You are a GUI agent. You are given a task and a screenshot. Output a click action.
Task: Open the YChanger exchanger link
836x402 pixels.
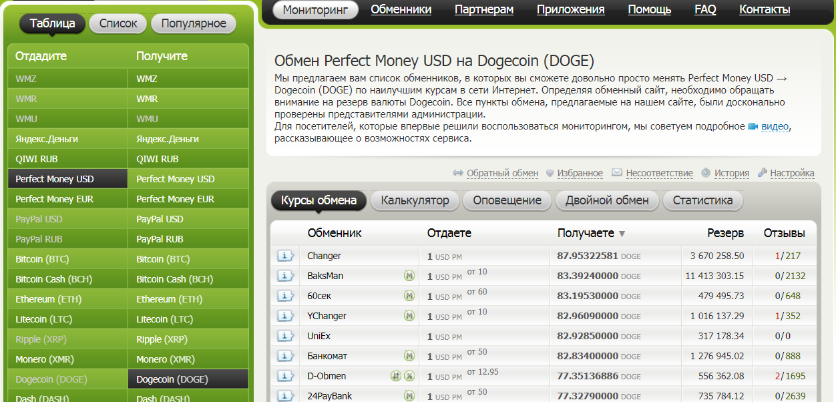(x=327, y=316)
